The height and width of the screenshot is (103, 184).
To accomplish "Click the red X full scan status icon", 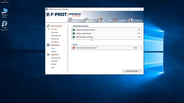I will pos(74,48).
